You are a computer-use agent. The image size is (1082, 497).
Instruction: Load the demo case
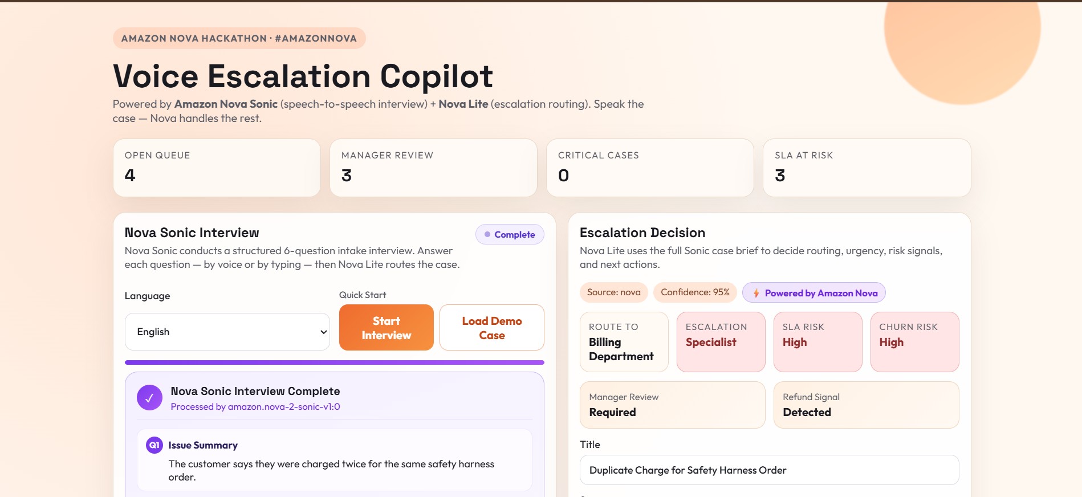point(492,328)
